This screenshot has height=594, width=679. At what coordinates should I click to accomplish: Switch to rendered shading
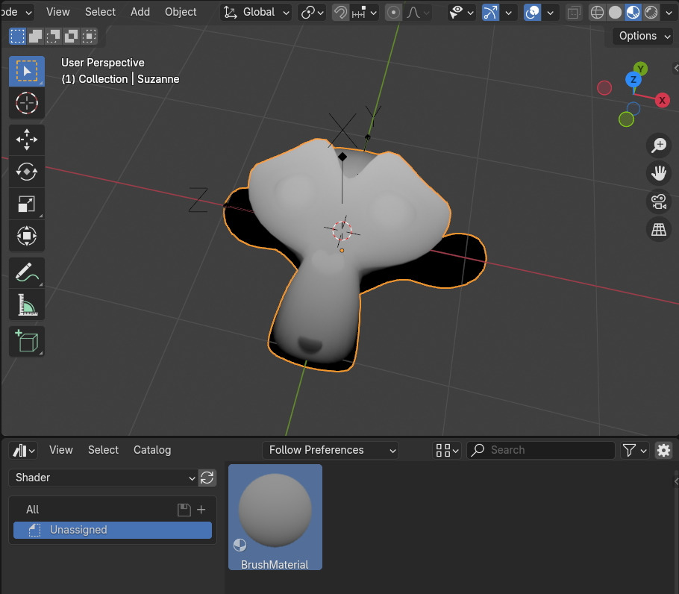click(x=651, y=13)
